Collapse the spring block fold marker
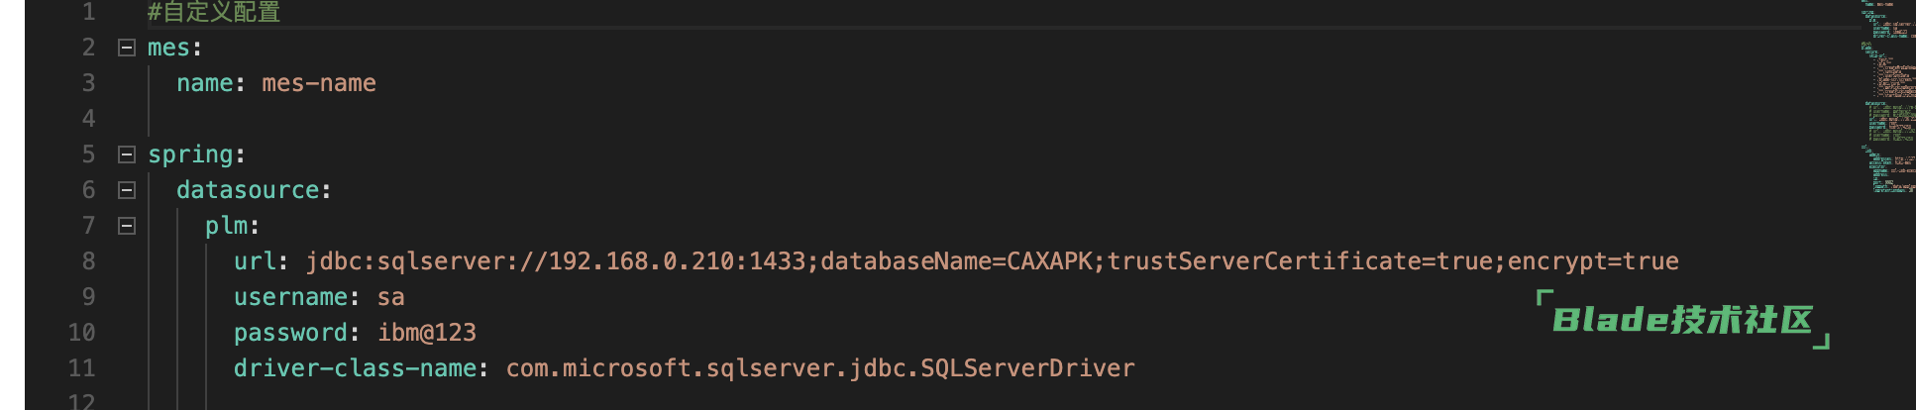Viewport: 1916px width, 410px height. coord(127,154)
